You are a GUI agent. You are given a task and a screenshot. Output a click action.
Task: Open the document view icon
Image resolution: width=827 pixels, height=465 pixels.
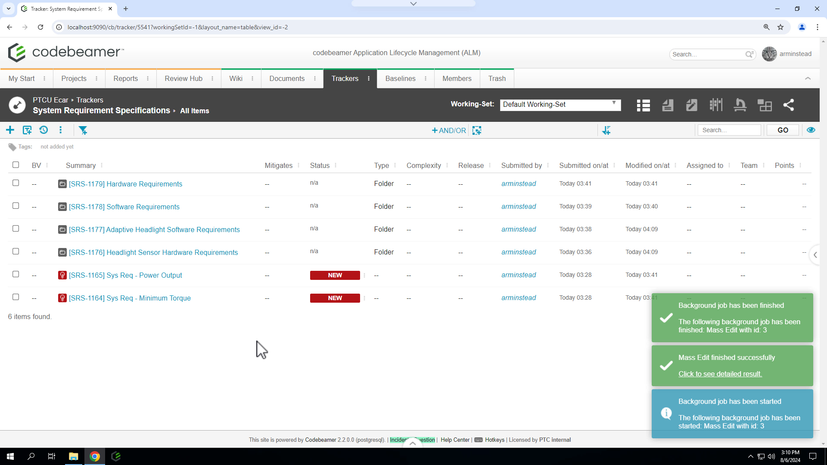668,105
